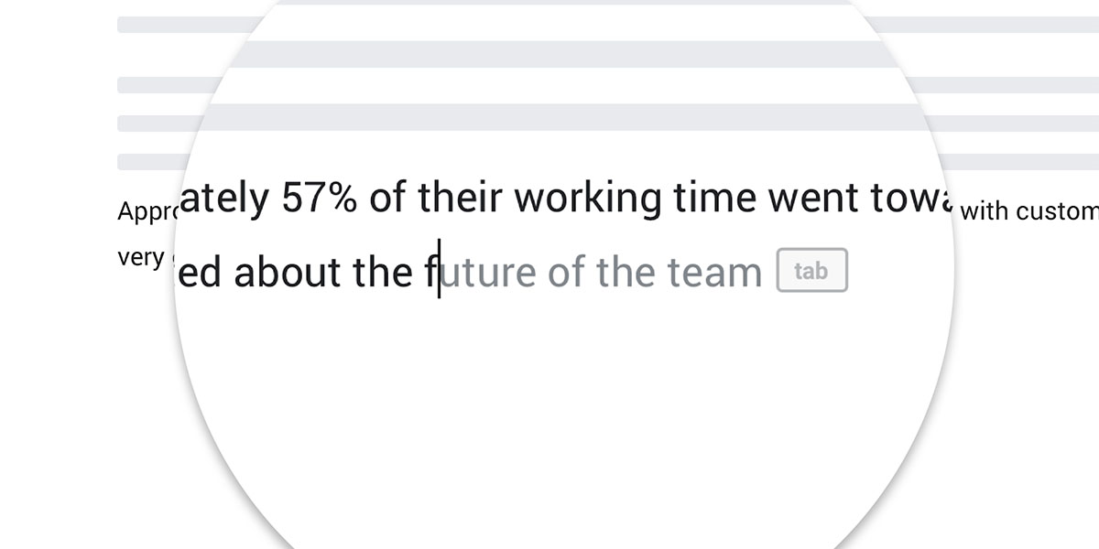
Task: Click the partial "ed" starting the second line
Action: pos(200,273)
